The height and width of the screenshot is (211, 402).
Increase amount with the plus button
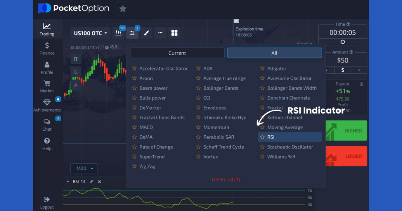click(x=359, y=70)
